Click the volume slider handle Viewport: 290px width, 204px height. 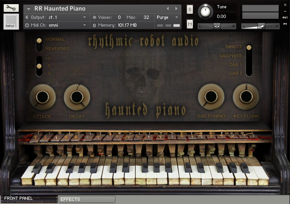261,26
